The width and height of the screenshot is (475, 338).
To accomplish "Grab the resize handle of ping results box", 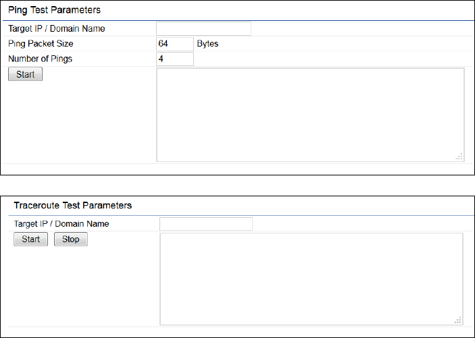I will pos(459,157).
